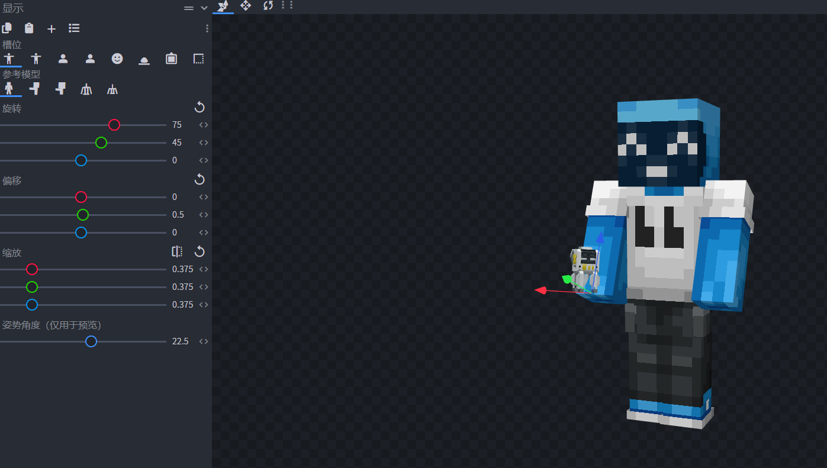
Task: Paste display settings from the clipboard icon
Action: click(29, 28)
